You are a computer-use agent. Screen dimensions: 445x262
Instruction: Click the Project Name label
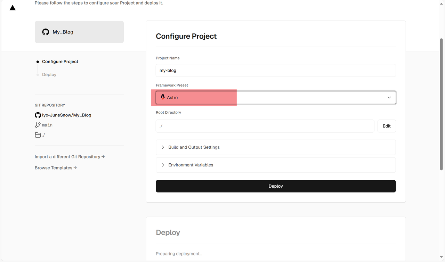tap(168, 58)
